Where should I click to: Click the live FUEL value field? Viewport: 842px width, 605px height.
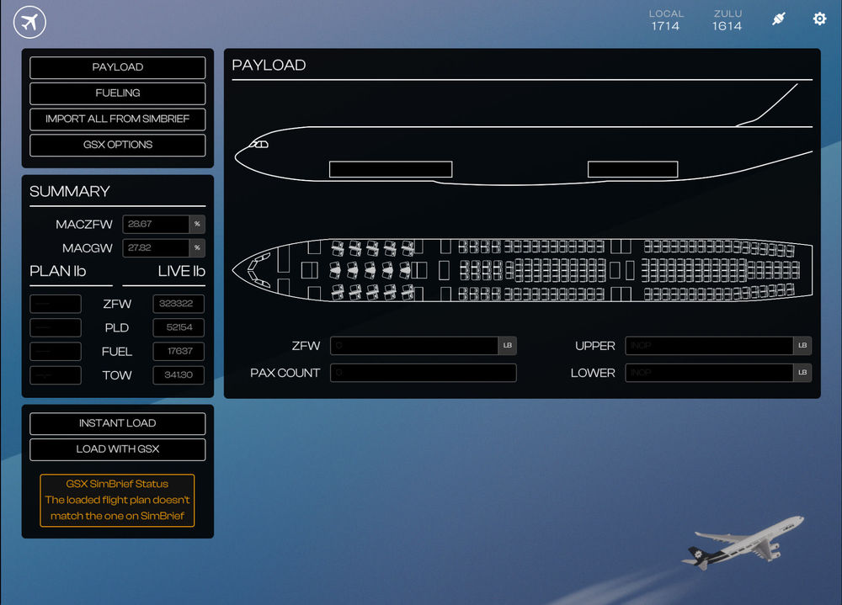[178, 352]
